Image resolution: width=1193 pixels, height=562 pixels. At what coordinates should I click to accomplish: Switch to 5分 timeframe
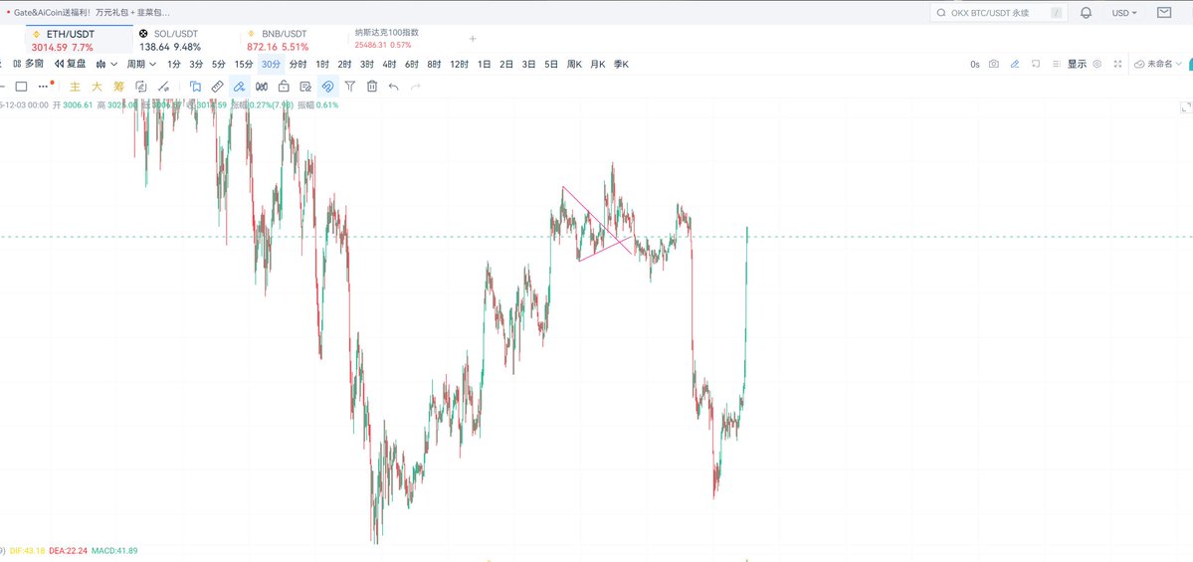click(218, 64)
